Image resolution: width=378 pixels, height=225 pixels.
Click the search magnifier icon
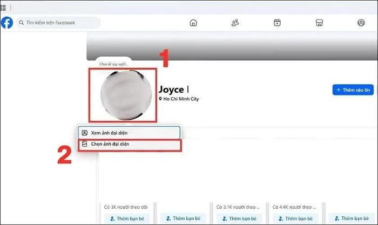tap(22, 23)
